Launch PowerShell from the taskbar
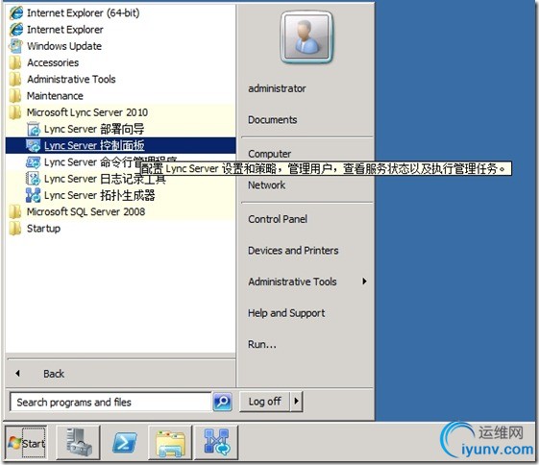 point(125,442)
